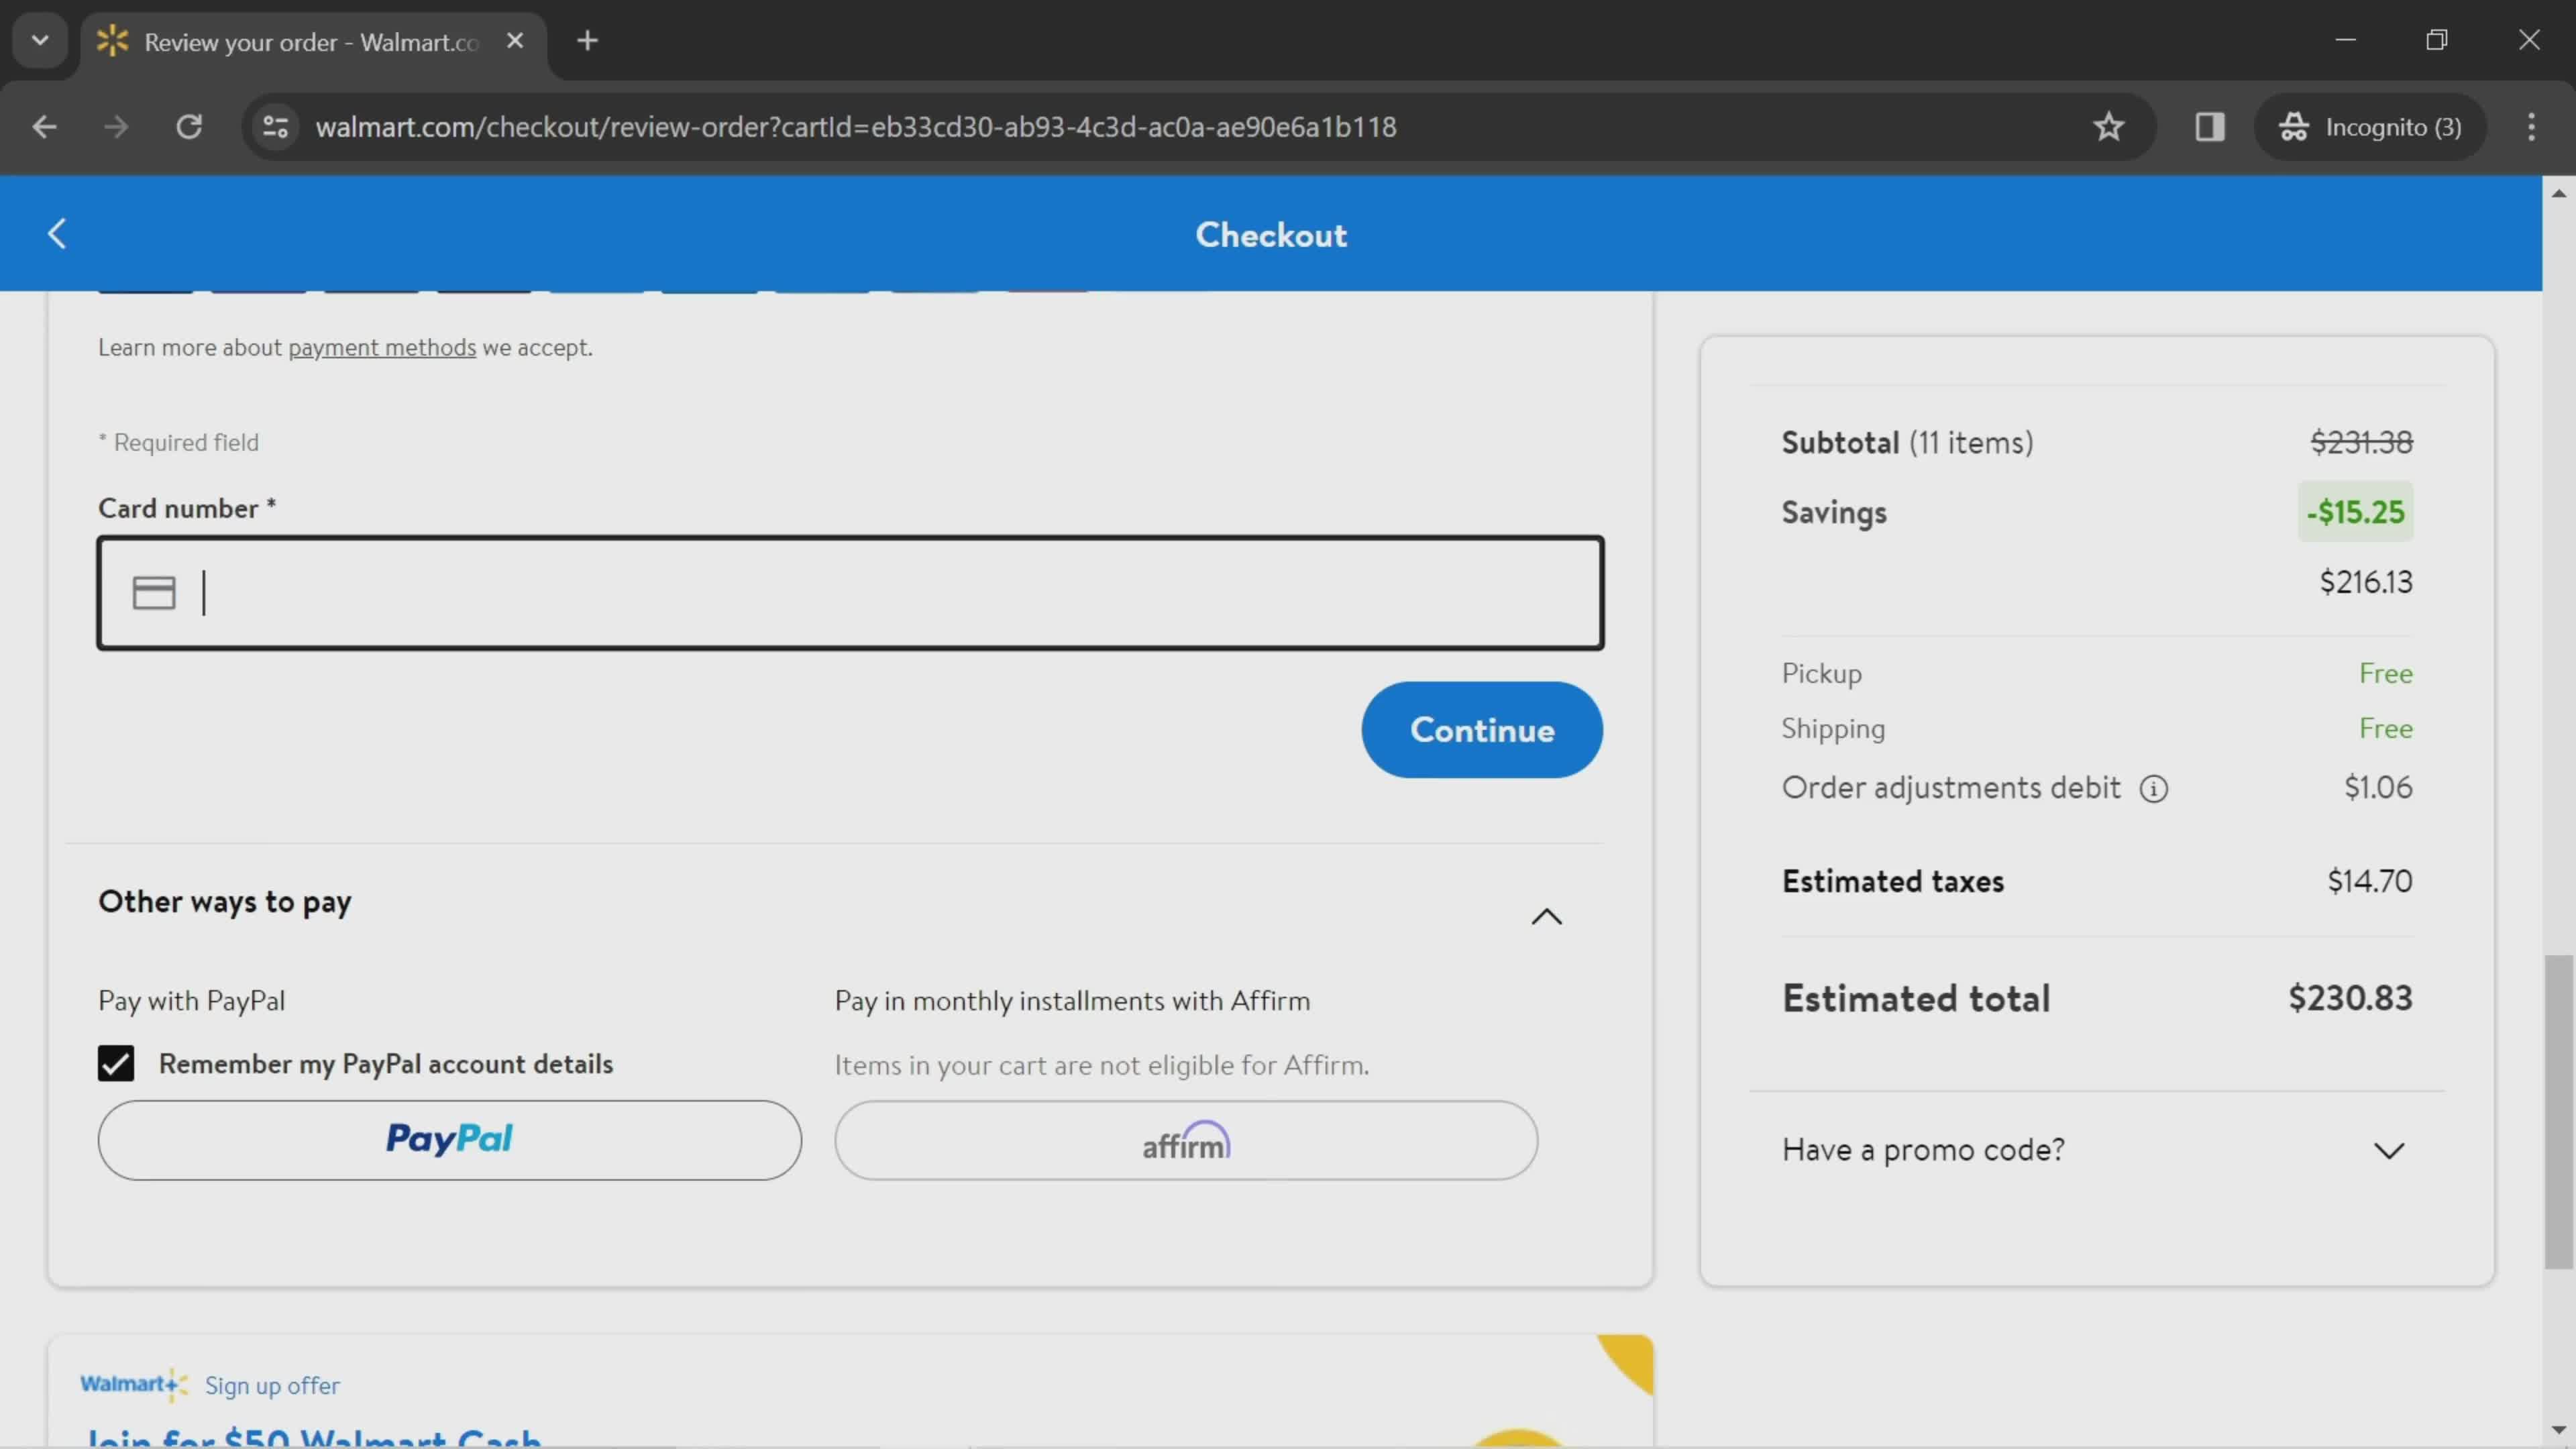Uncheck Remember my PayPal account details
The width and height of the screenshot is (2576, 1449).
point(116,1064)
